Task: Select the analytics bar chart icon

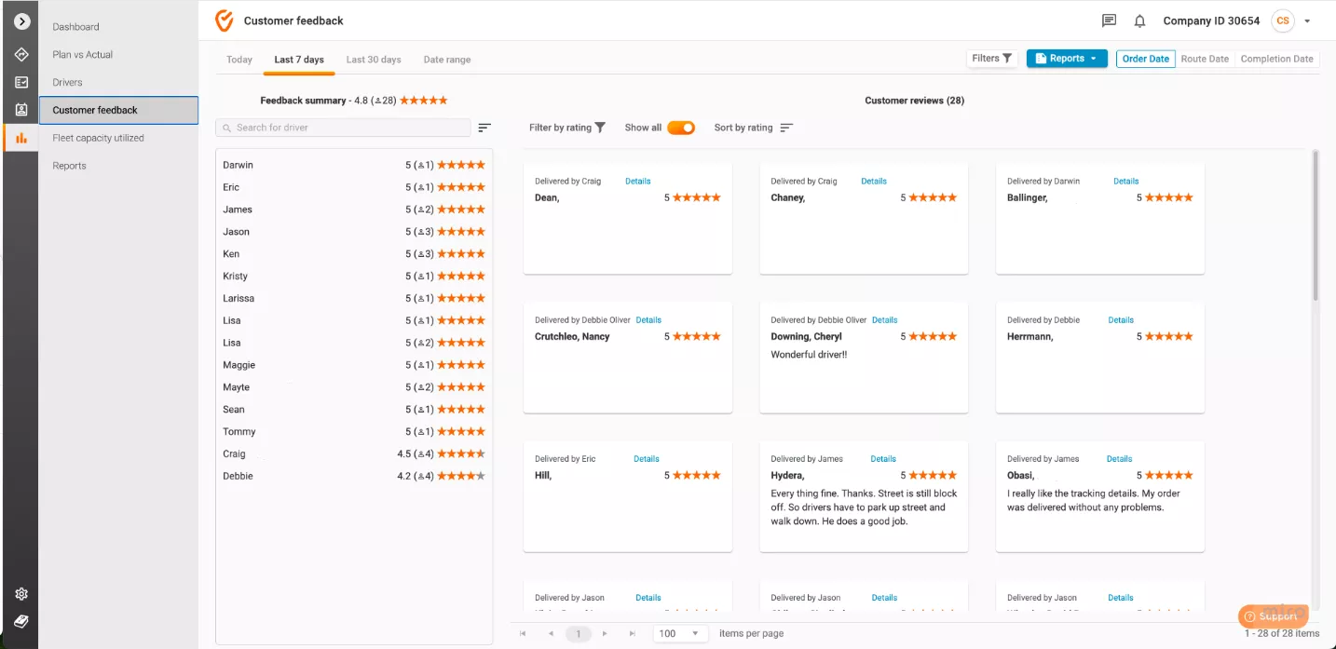Action: pos(21,138)
